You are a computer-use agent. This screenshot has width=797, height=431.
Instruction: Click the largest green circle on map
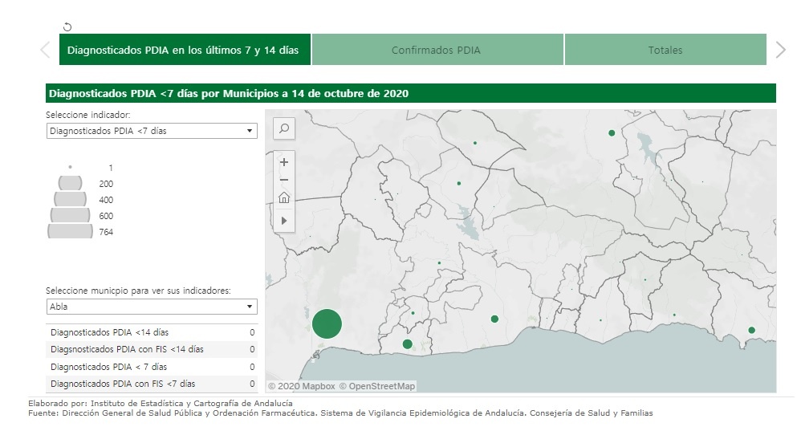327,323
